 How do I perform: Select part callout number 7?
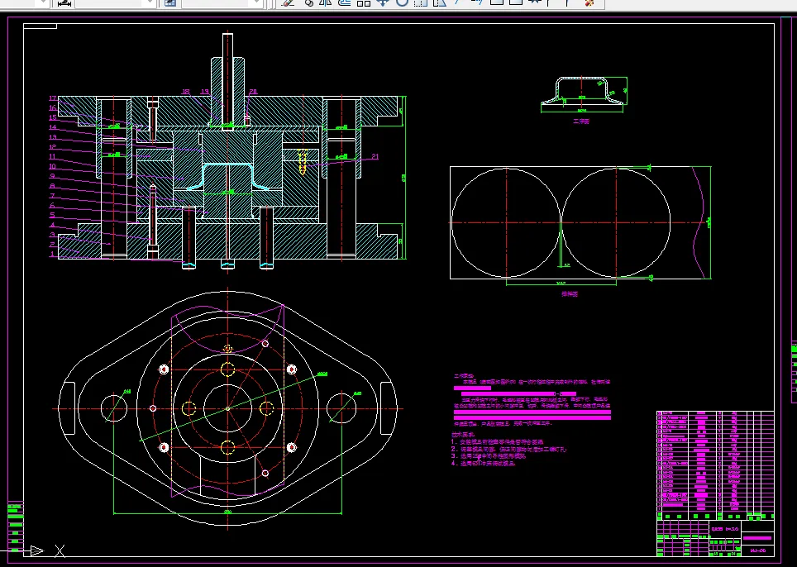(x=52, y=196)
